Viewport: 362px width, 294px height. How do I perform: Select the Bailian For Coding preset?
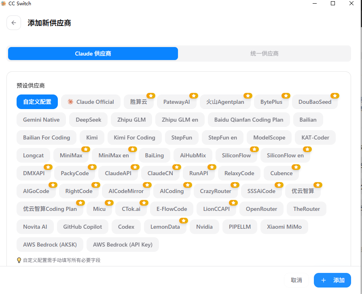47,137
